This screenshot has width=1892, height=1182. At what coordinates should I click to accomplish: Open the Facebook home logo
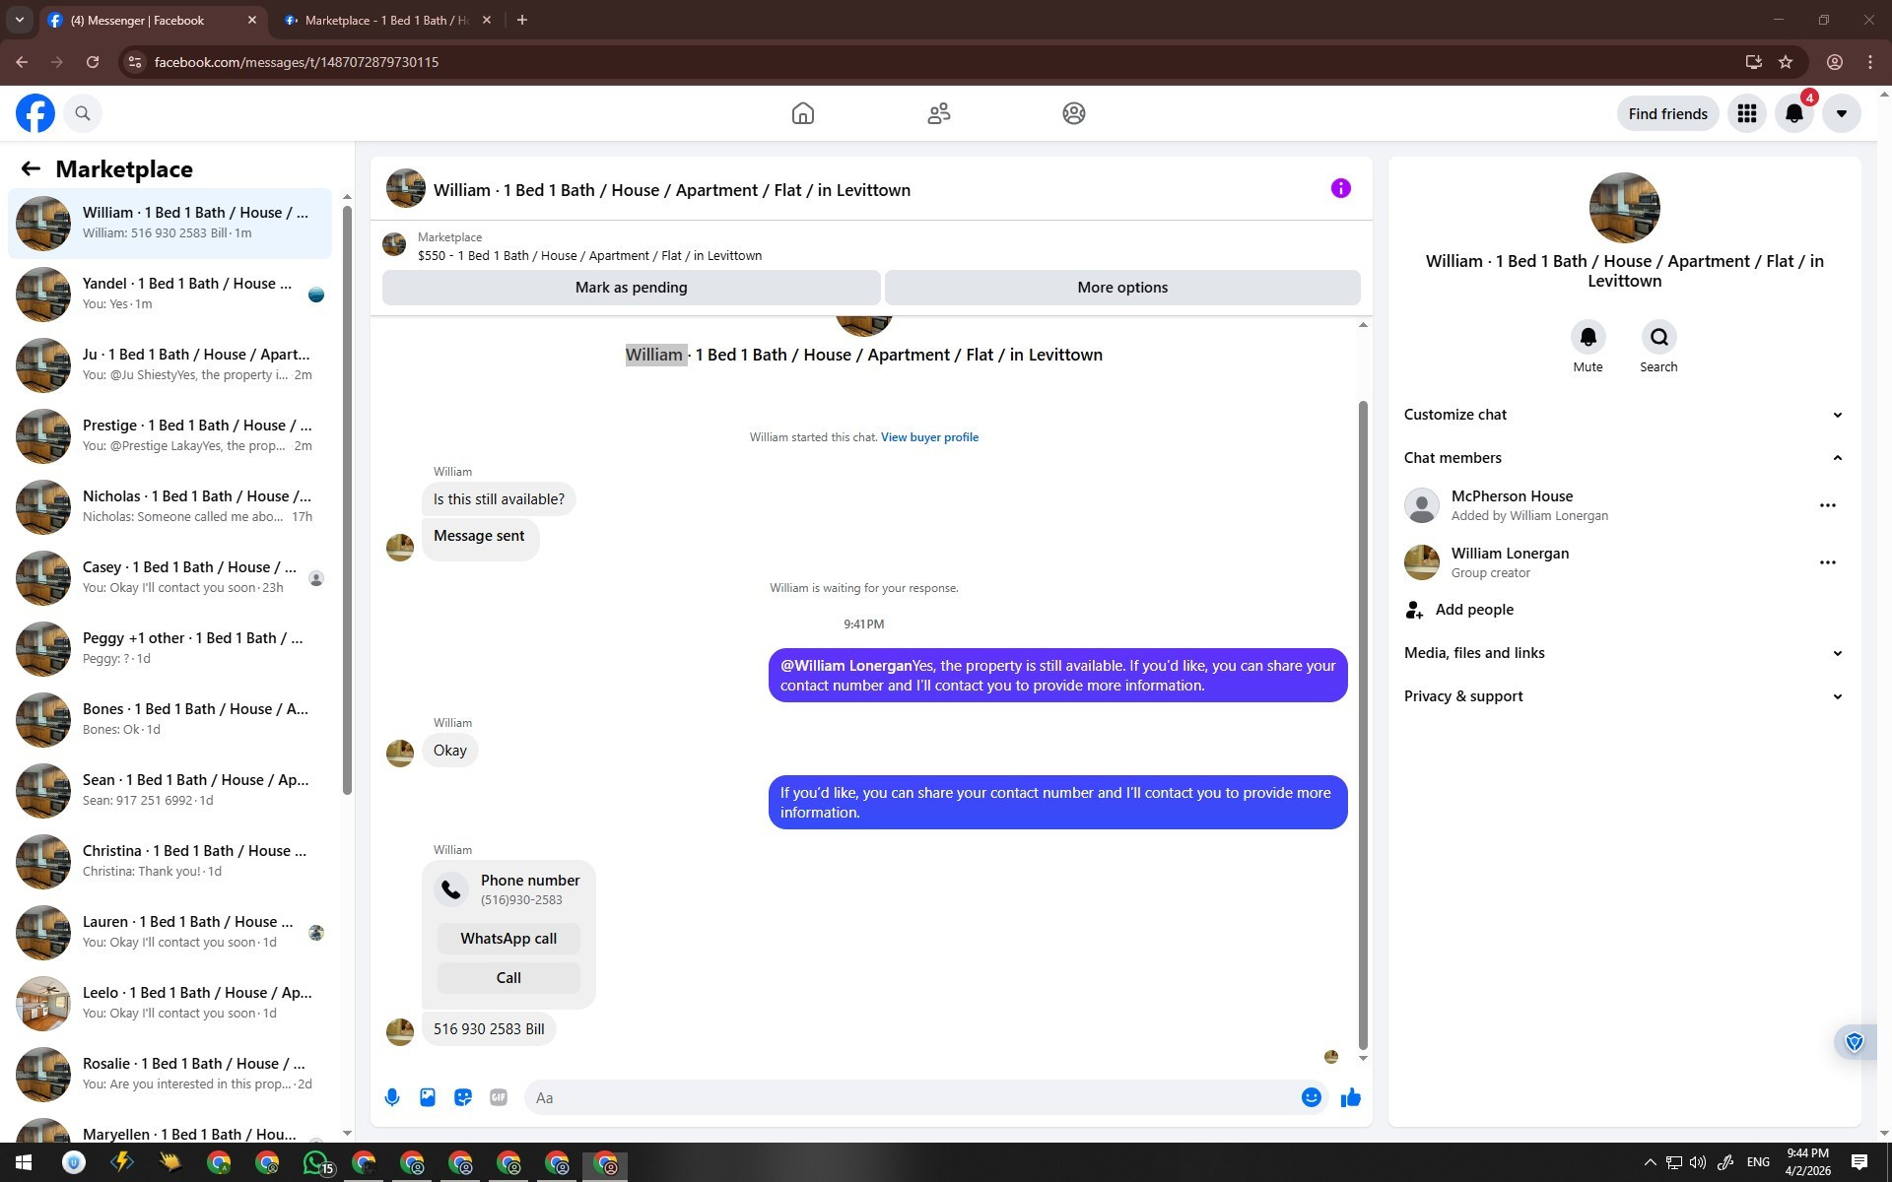[x=35, y=113]
